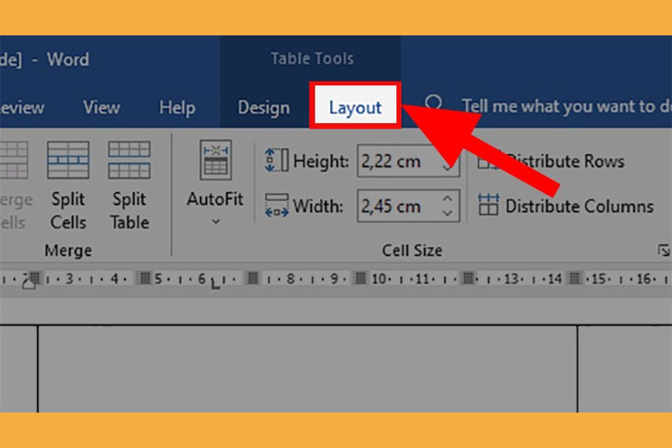Click the column marker between ruler marks 6 and 8

coord(252,278)
